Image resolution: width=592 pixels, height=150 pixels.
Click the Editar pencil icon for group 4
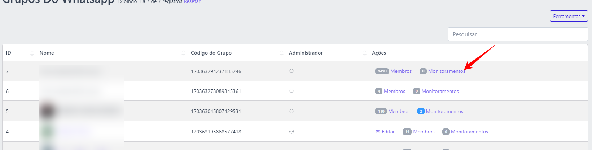point(378,132)
